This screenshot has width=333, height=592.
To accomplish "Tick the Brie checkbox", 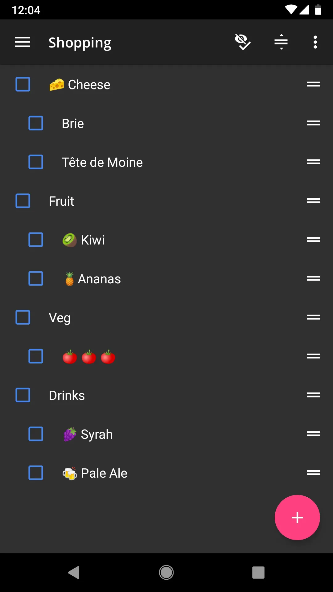I will (x=36, y=123).
